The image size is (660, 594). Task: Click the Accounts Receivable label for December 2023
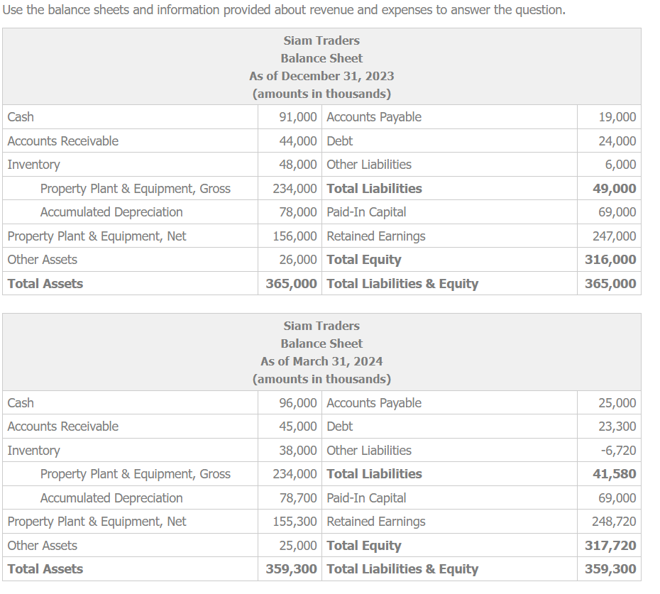pyautogui.click(x=64, y=141)
